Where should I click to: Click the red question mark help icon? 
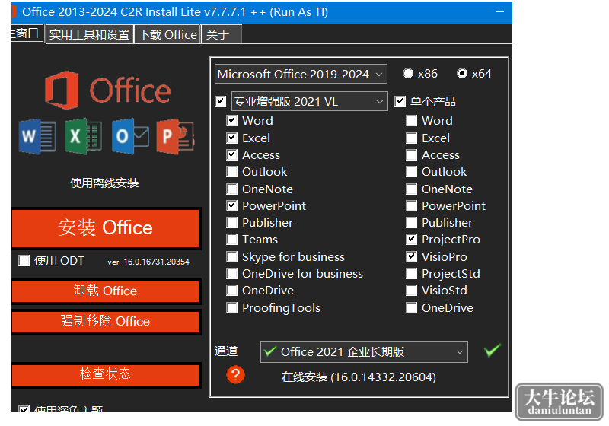[x=235, y=375]
